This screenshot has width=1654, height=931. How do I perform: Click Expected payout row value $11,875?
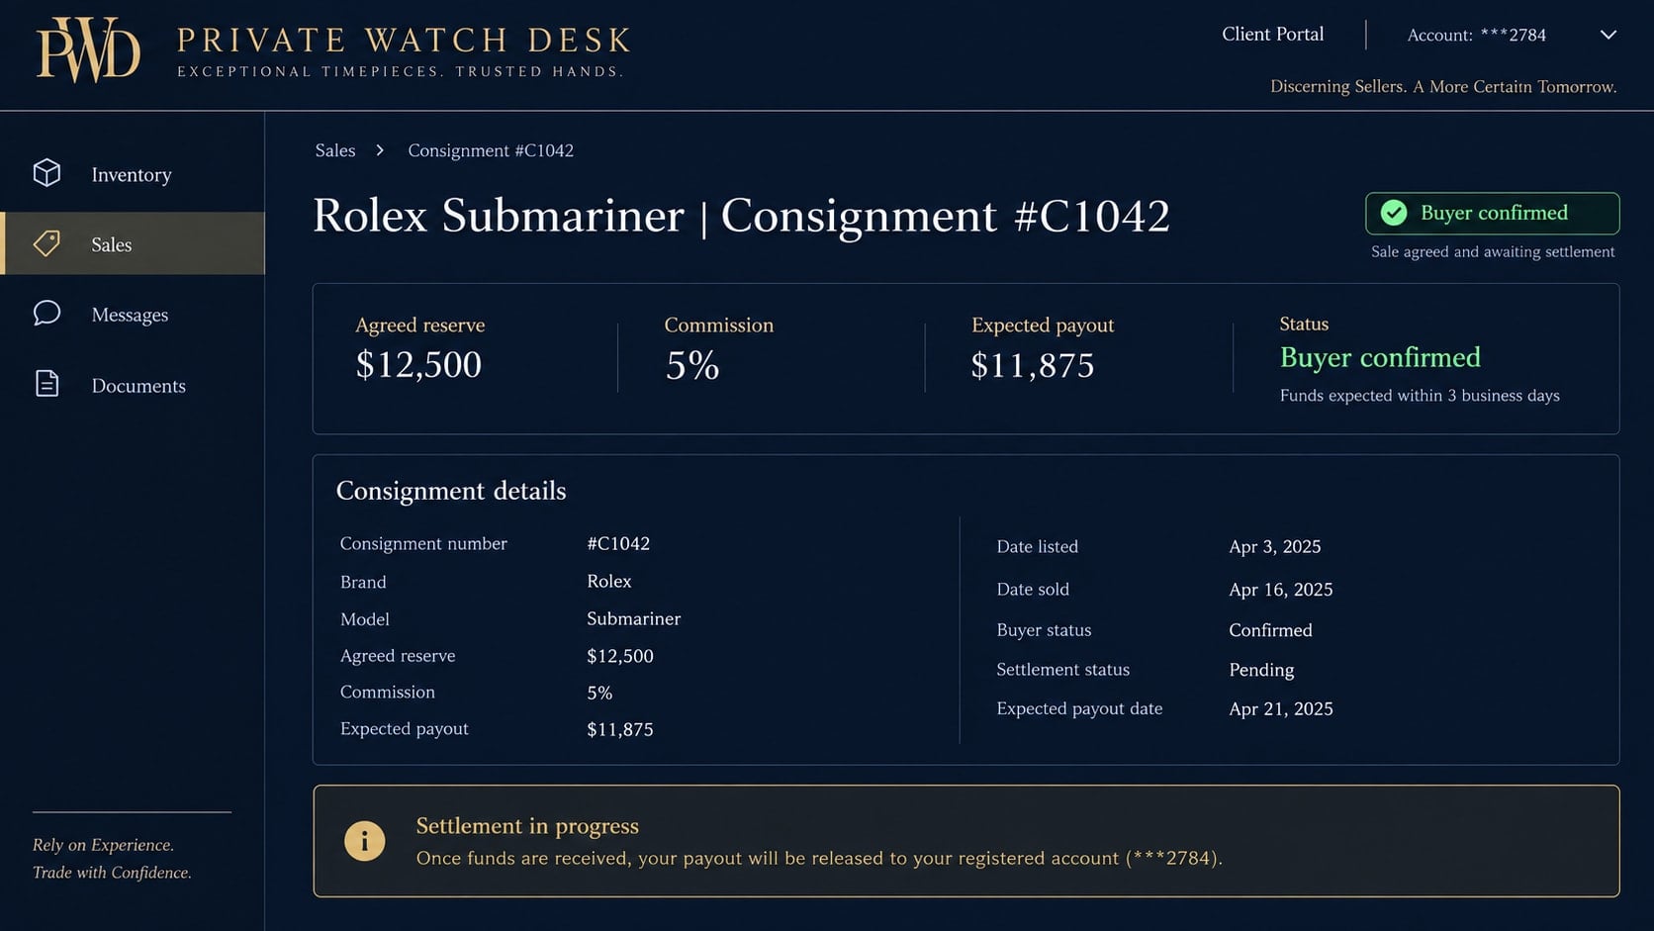pos(620,729)
